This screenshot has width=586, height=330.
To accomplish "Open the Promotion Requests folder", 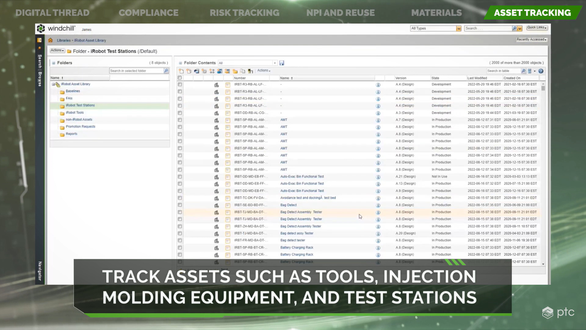I will tap(81, 127).
